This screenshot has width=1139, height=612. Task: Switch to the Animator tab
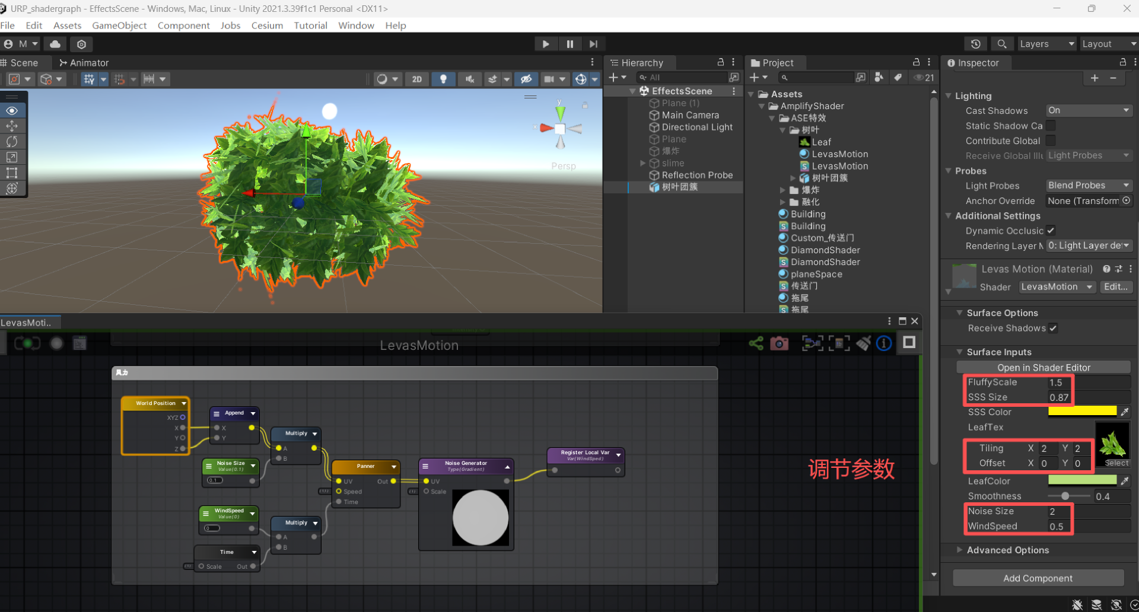[x=84, y=63]
